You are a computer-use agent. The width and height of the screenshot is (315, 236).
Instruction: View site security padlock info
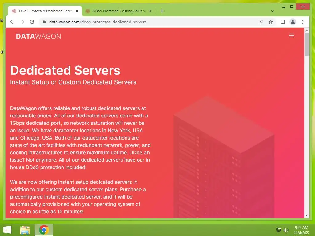pyautogui.click(x=44, y=22)
